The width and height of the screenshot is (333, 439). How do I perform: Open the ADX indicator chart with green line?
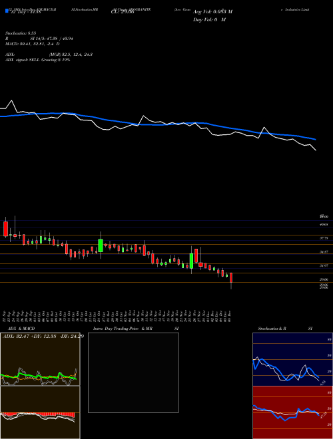[x=40, y=359]
